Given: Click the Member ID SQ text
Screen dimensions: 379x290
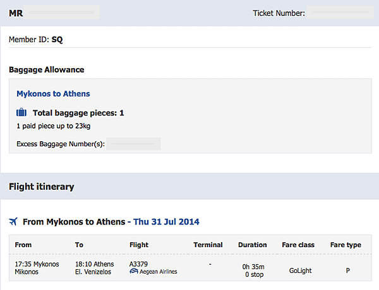Looking at the screenshot, I should 36,39.
